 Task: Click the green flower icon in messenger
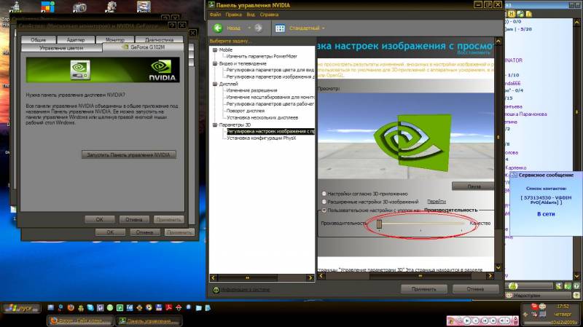pos(513,285)
